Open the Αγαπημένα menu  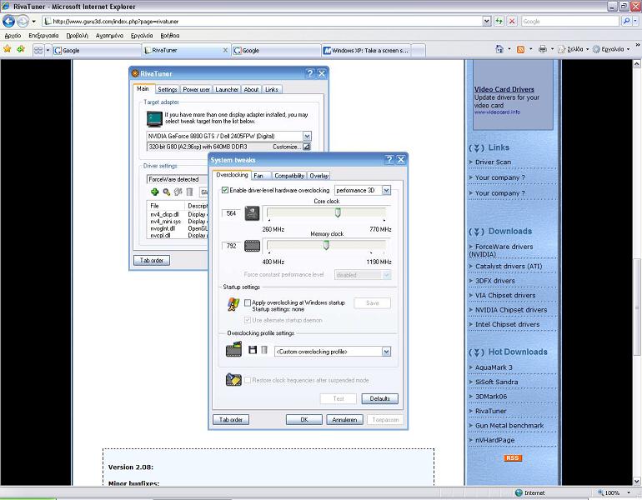tap(109, 36)
